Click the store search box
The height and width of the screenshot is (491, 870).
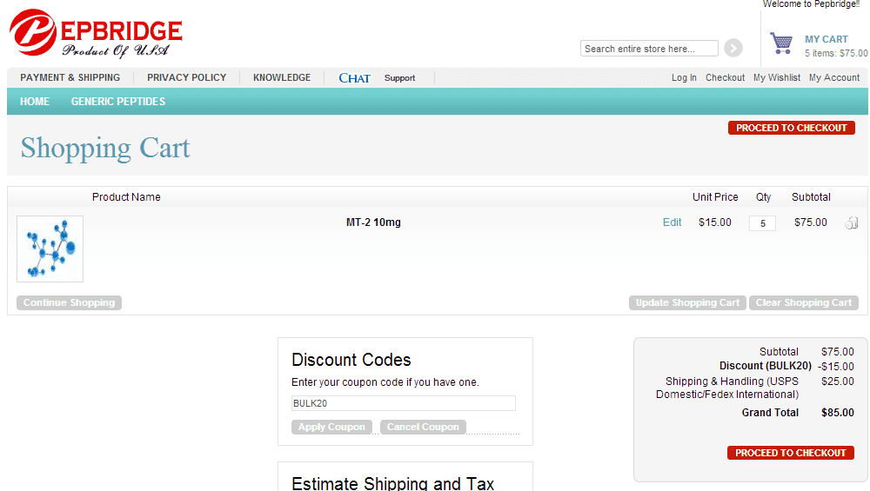[649, 49]
